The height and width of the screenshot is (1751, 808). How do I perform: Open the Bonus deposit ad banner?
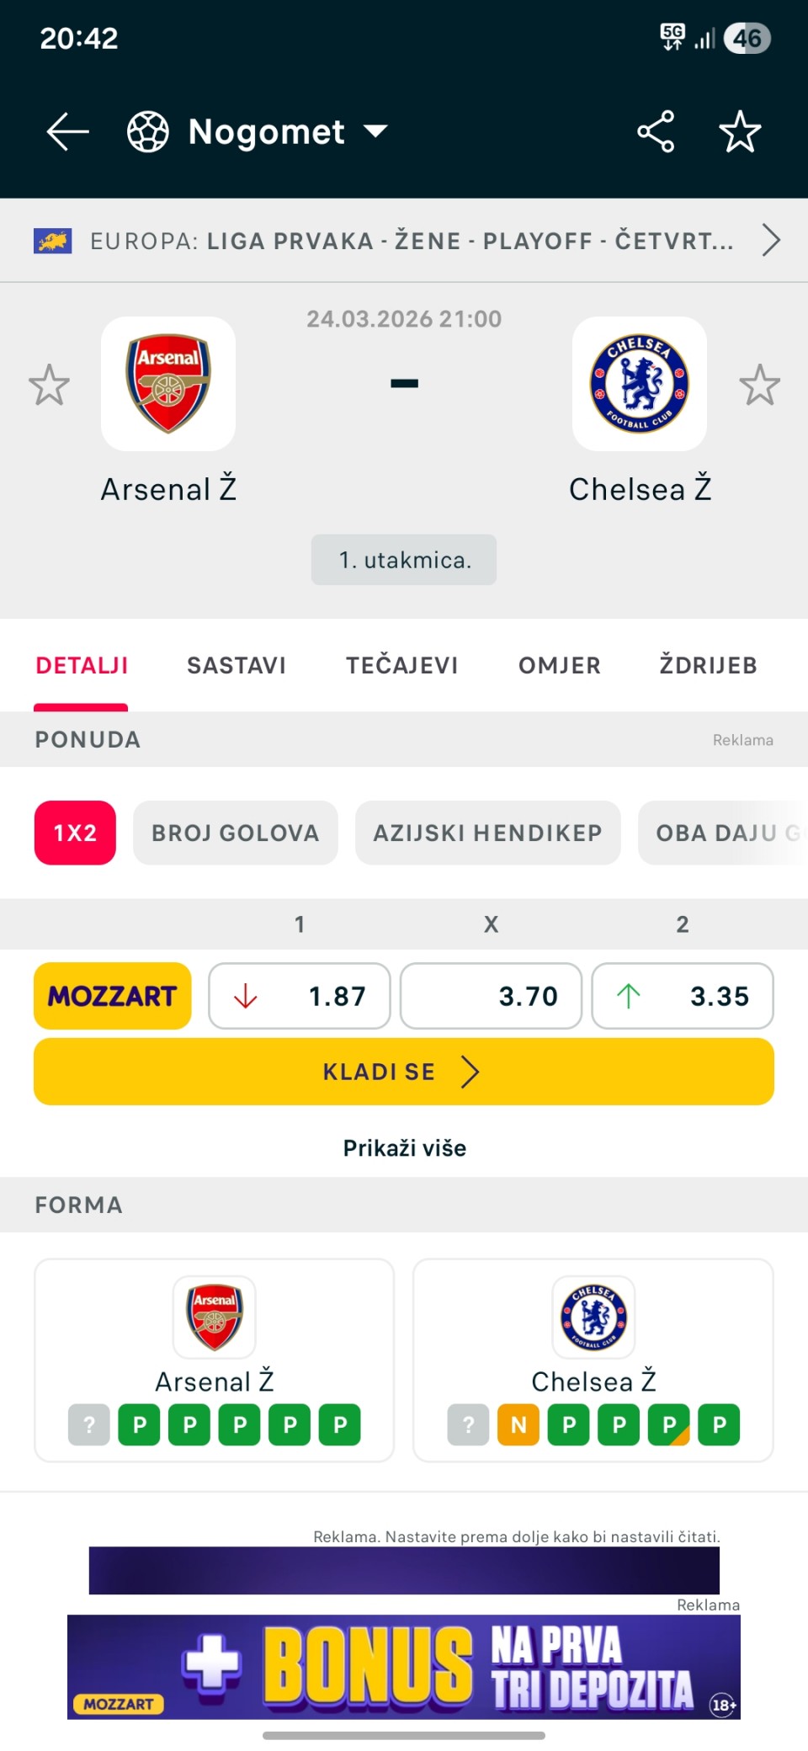pyautogui.click(x=404, y=1667)
